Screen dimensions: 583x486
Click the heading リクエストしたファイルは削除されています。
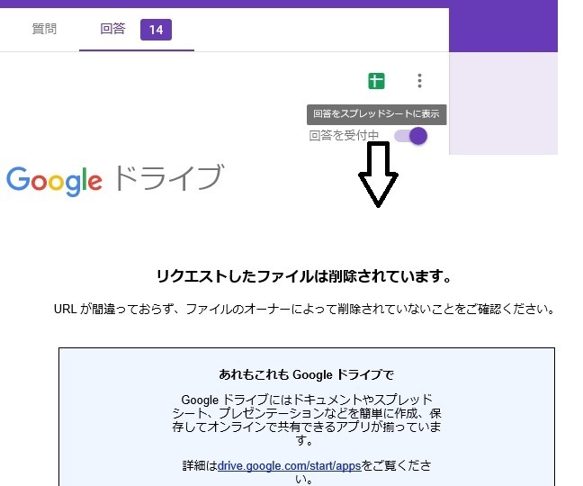click(304, 276)
